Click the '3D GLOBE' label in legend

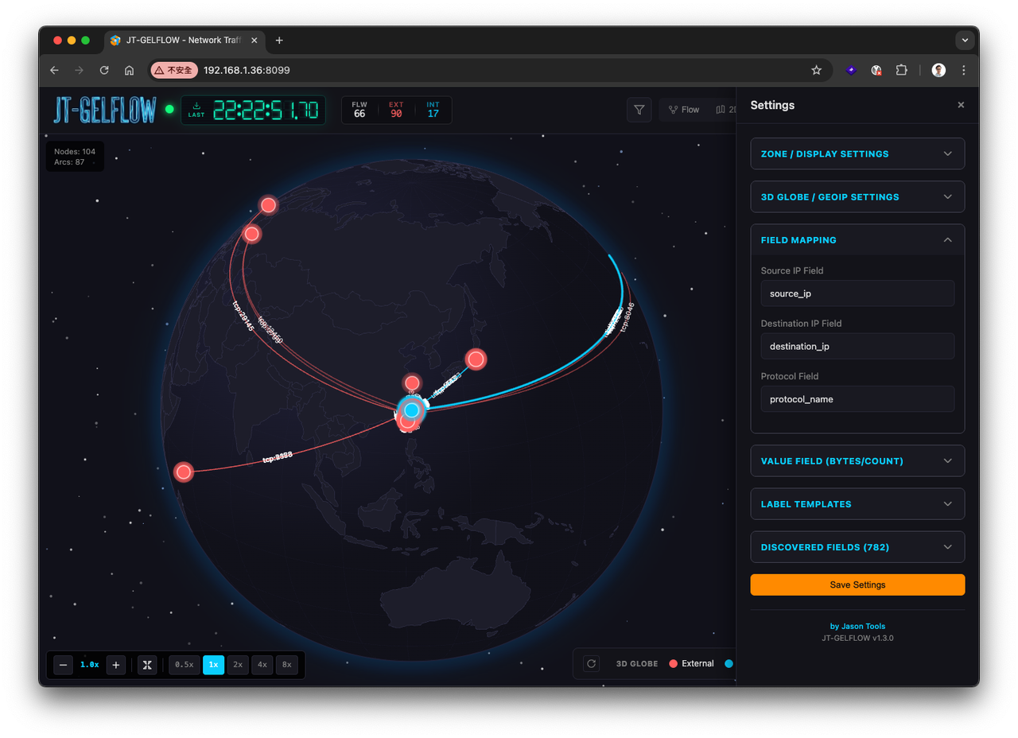coord(637,664)
